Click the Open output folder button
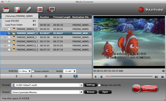The image size is (166, 101). 105,92
